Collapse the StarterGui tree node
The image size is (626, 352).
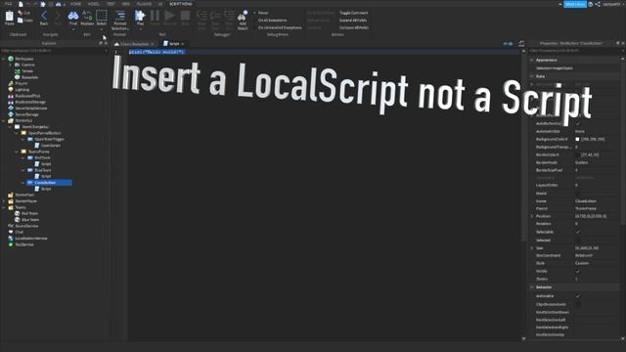click(4, 120)
